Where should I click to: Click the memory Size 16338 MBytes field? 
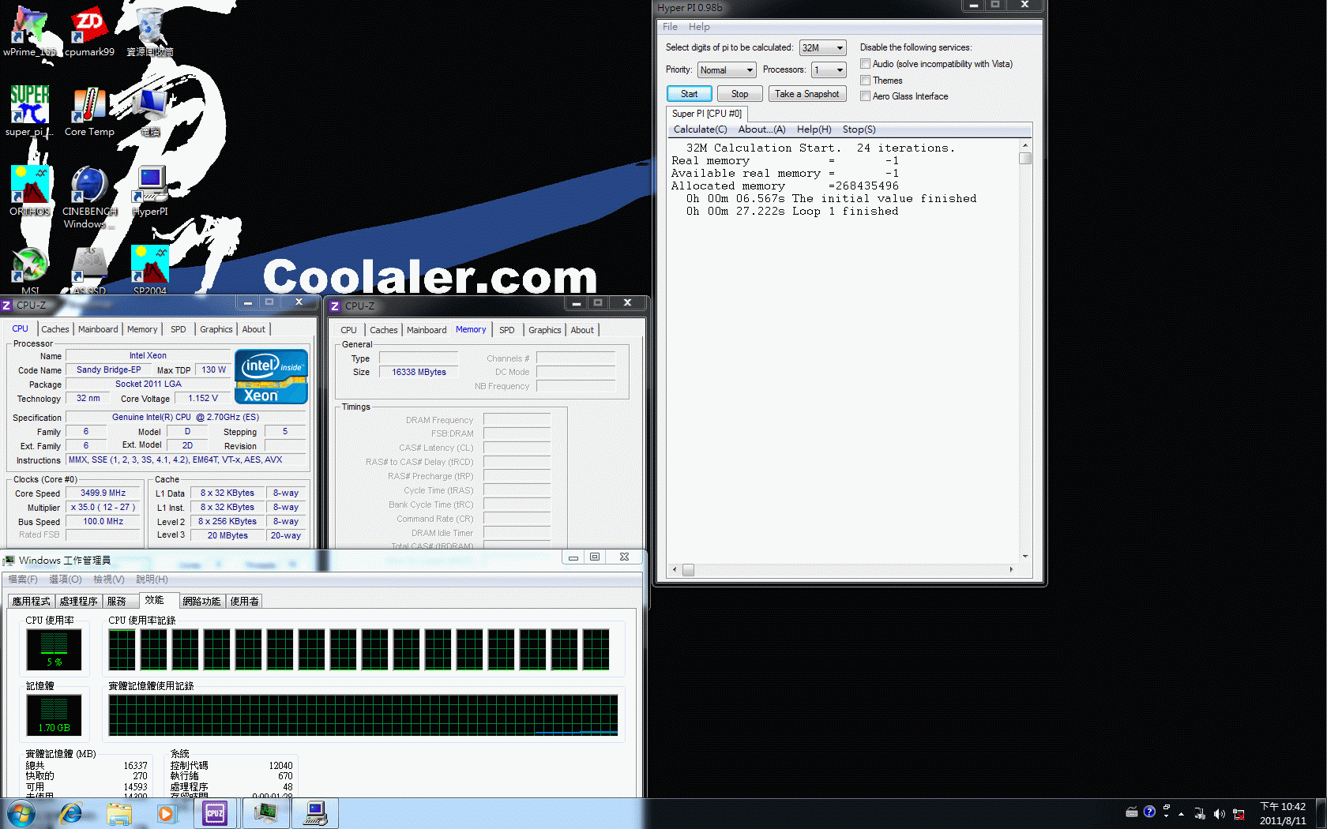point(419,372)
